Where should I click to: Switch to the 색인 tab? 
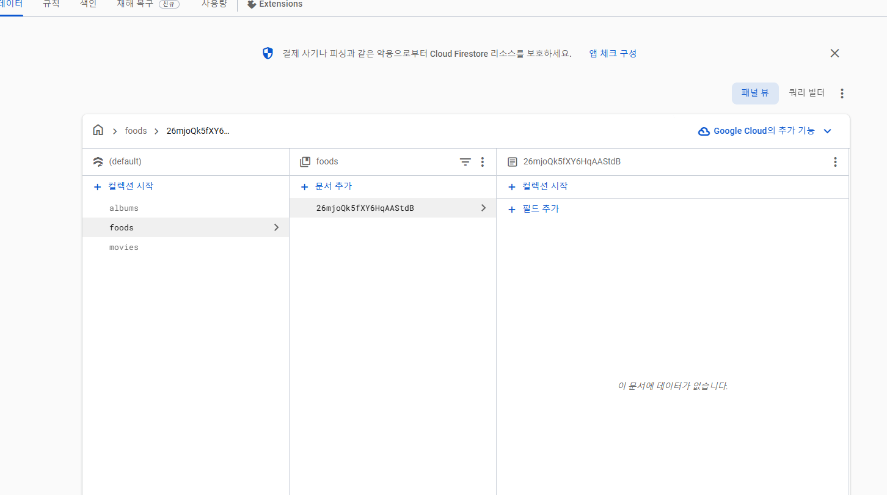click(89, 4)
